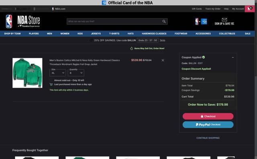Open the Shop By Team menu
257x159 pixels.
coord(12,34)
